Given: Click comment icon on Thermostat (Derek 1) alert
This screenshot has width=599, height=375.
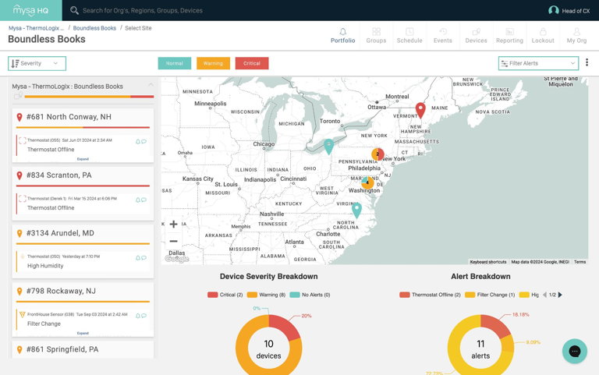Looking at the screenshot, I should 144,200.
